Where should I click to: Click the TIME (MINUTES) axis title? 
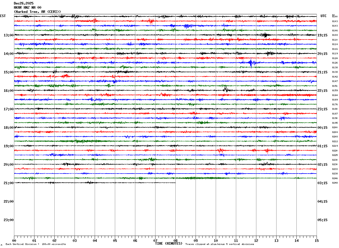(169, 244)
